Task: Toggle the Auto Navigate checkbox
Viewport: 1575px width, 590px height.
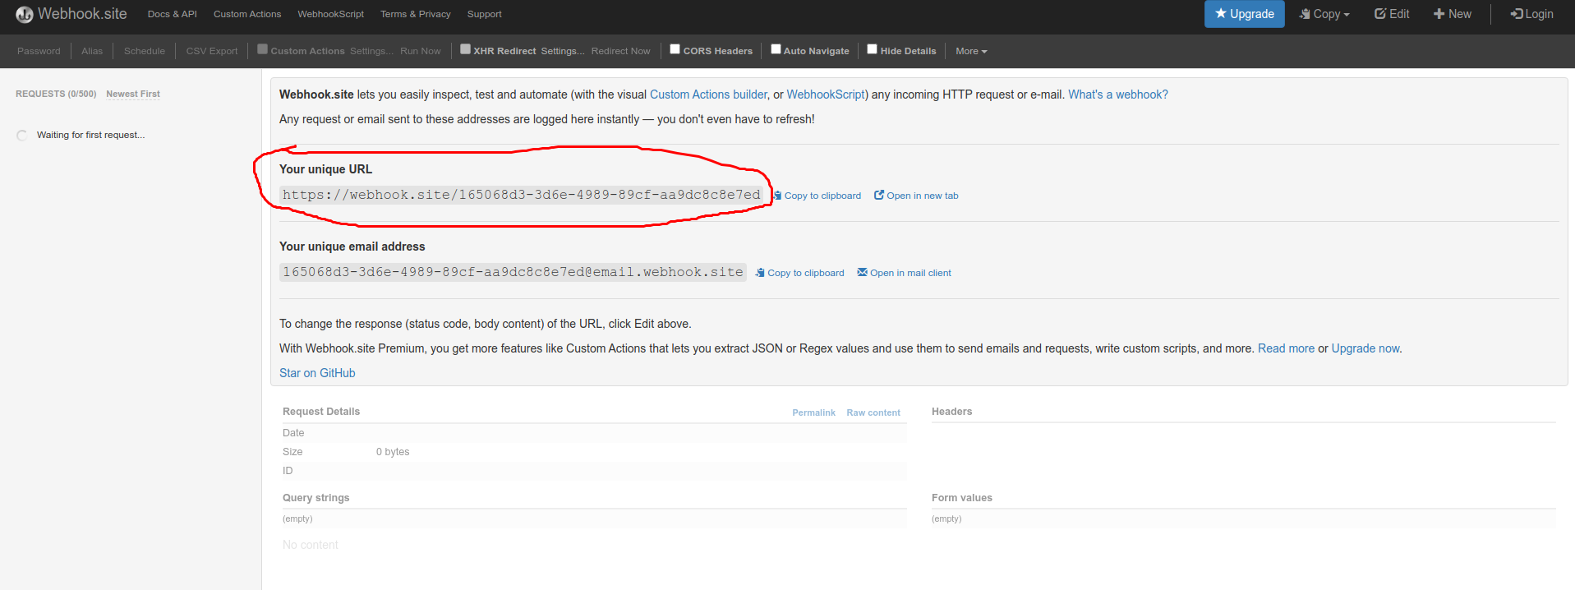Action: 776,49
